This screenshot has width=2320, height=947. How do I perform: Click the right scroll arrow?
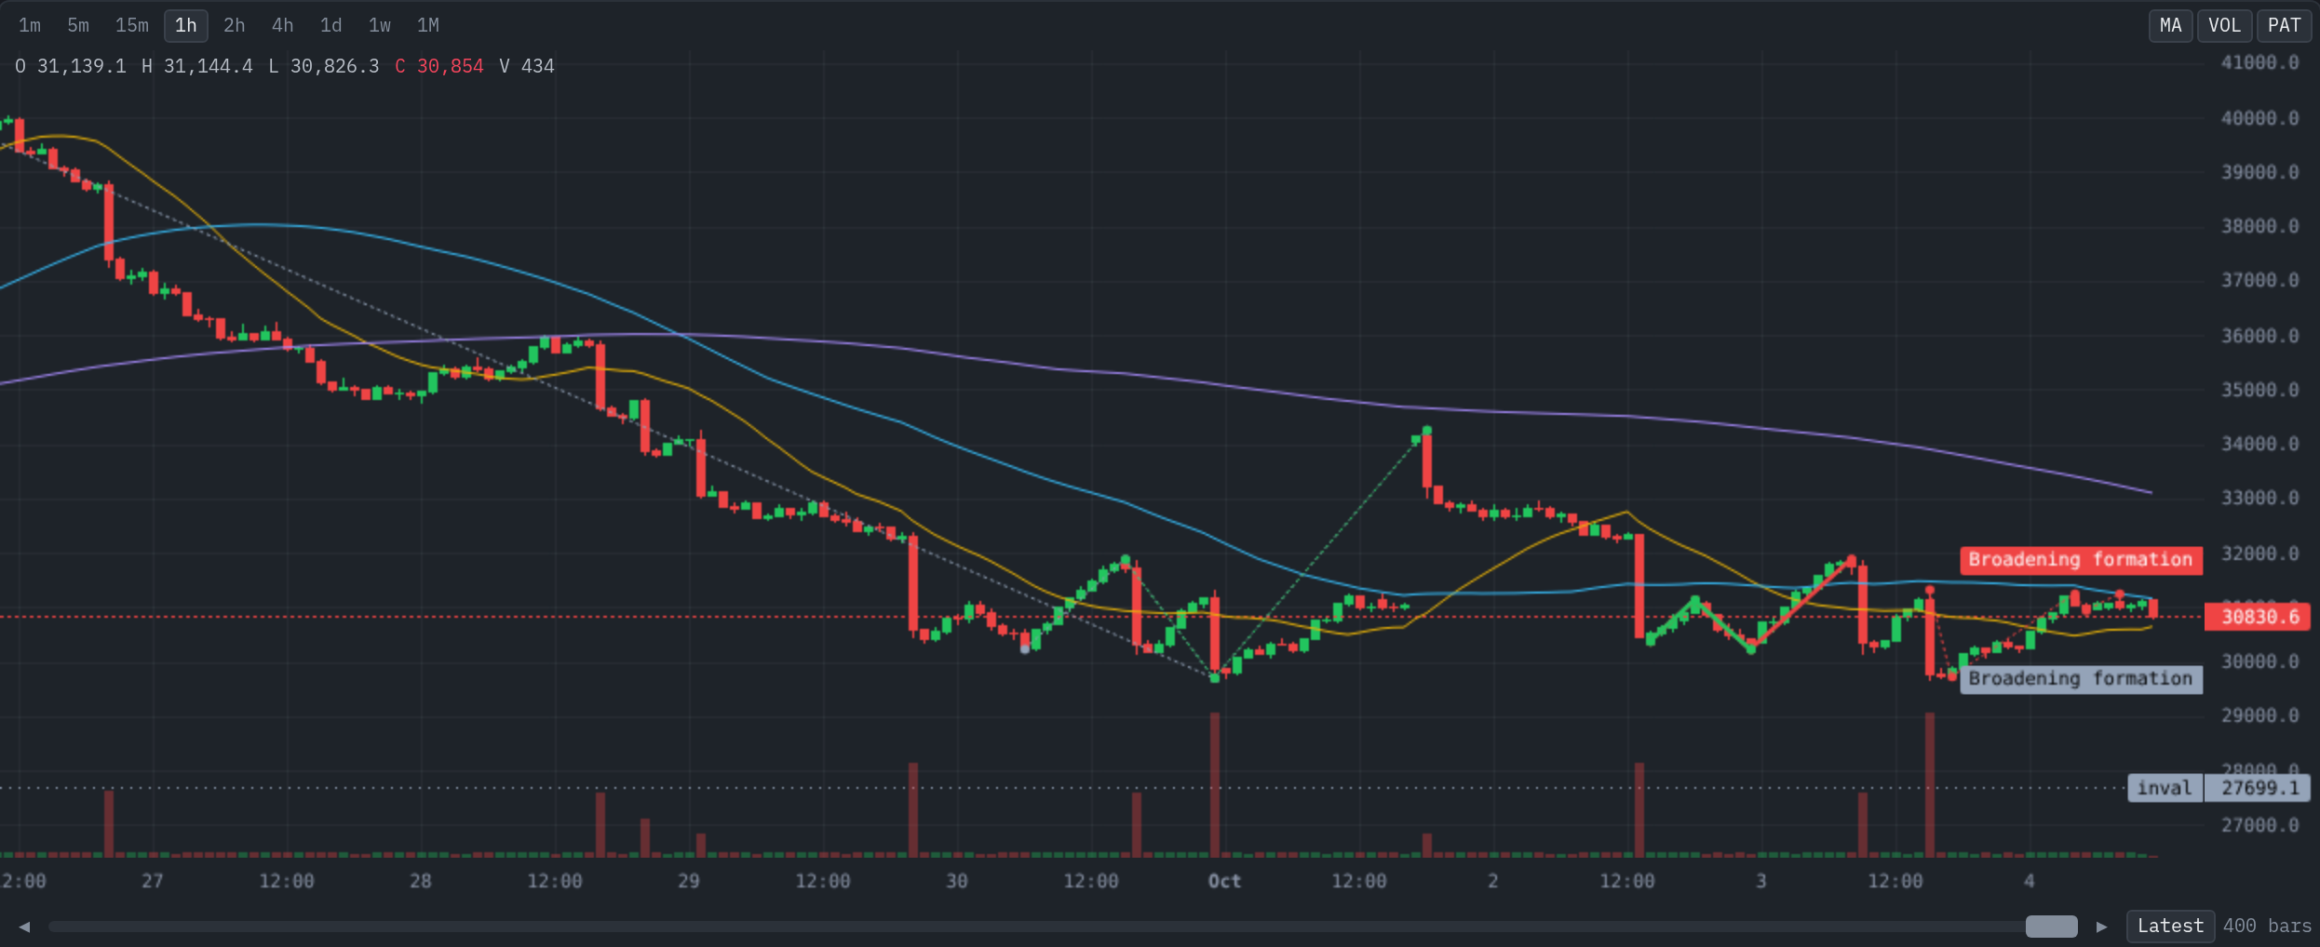(2101, 927)
